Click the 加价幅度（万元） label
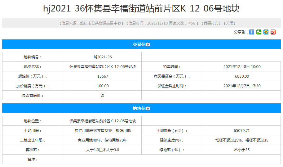Image resolution: width=283 pixels, height=167 pixels. (33, 86)
